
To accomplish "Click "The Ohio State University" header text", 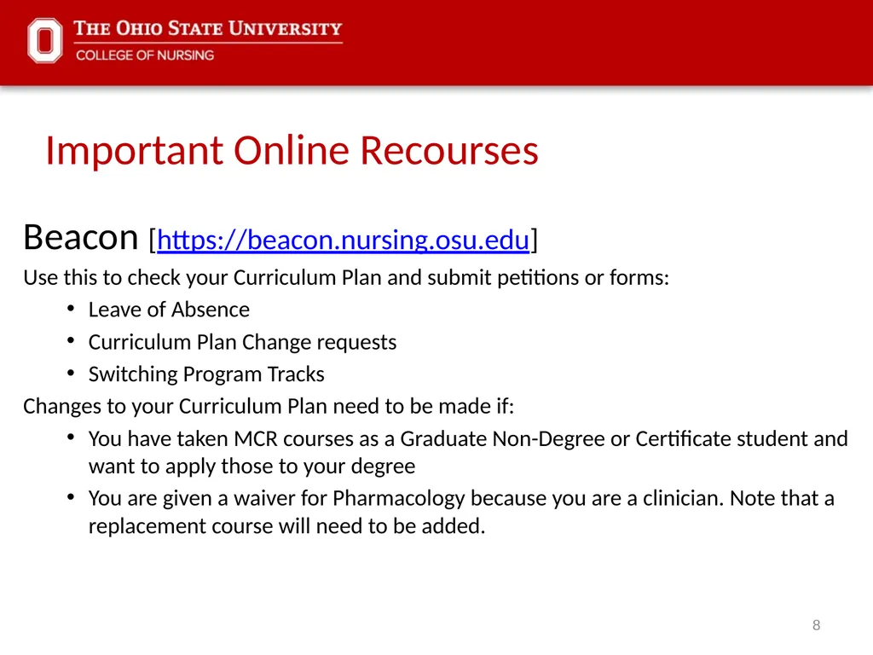I will point(208,28).
